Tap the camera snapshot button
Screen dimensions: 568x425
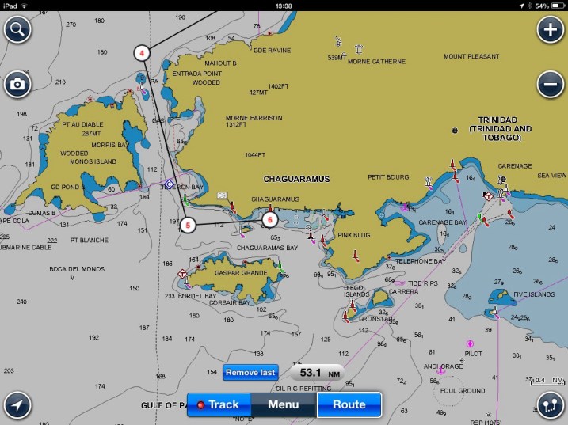pyautogui.click(x=17, y=85)
